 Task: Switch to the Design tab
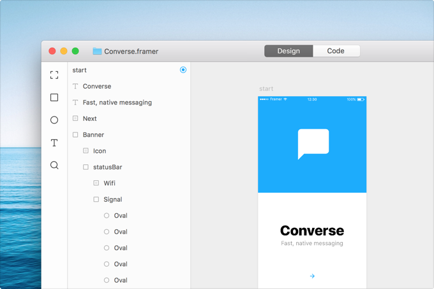point(288,51)
